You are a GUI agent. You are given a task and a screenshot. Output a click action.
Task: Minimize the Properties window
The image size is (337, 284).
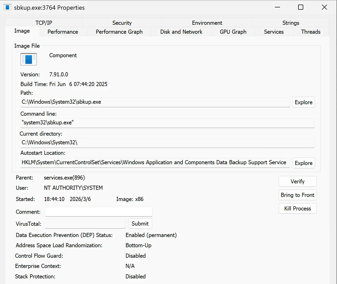point(277,7)
